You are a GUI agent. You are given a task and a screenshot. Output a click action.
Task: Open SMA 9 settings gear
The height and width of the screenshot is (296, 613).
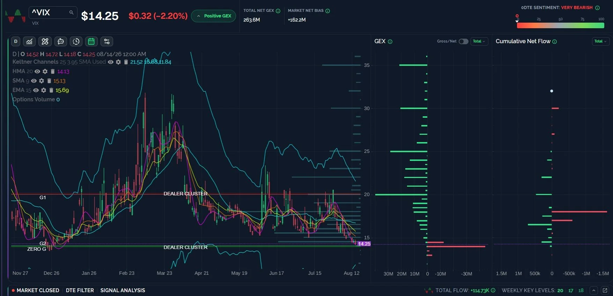pos(42,81)
